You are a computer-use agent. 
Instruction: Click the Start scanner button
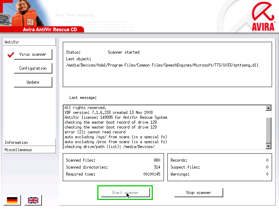(125, 193)
